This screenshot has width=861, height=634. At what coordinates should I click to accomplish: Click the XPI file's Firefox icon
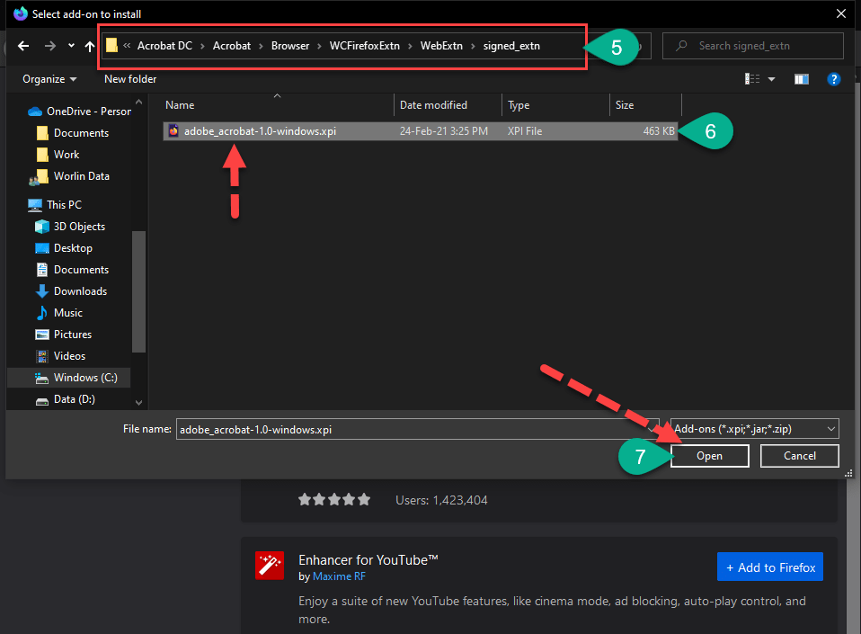pyautogui.click(x=173, y=130)
